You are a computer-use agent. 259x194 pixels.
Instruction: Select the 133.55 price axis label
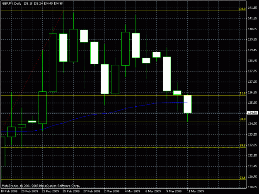(252, 134)
